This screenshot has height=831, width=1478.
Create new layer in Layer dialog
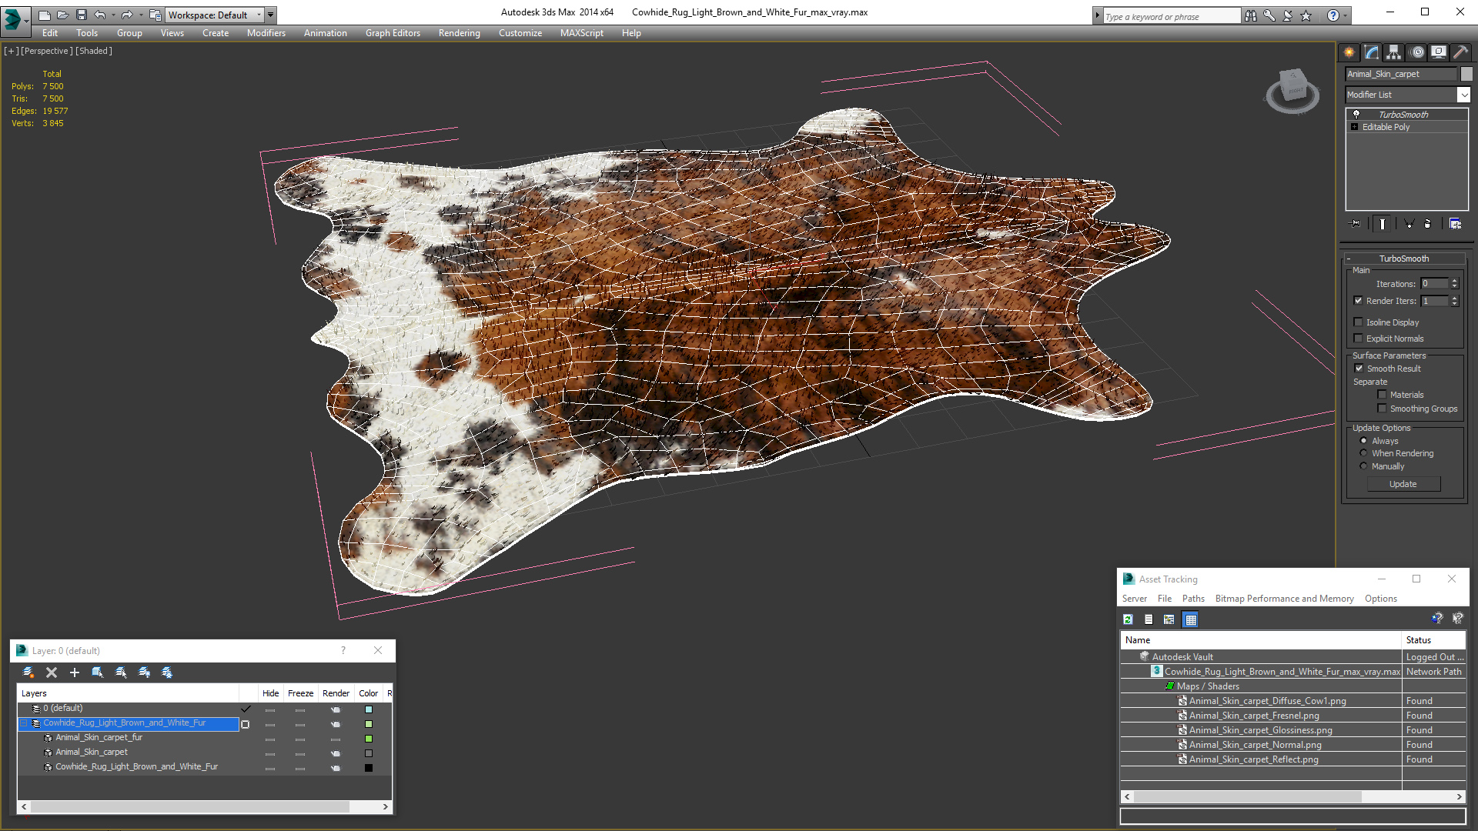(x=28, y=672)
